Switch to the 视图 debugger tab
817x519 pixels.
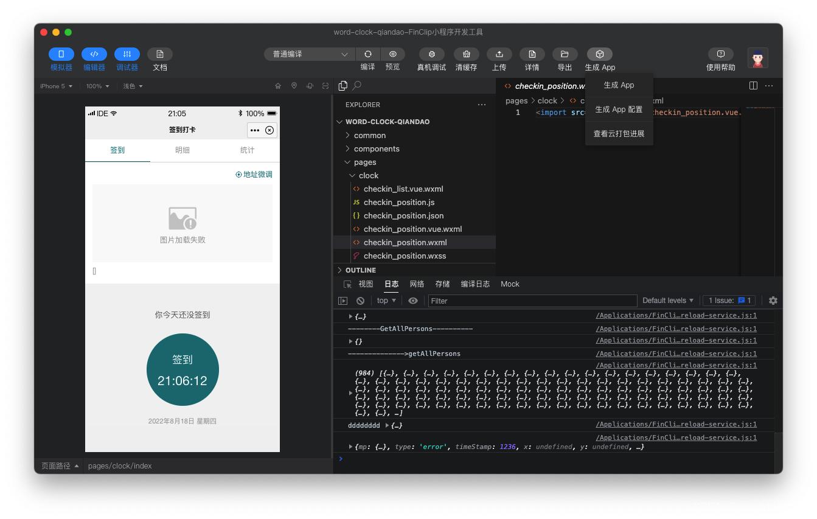(x=366, y=284)
